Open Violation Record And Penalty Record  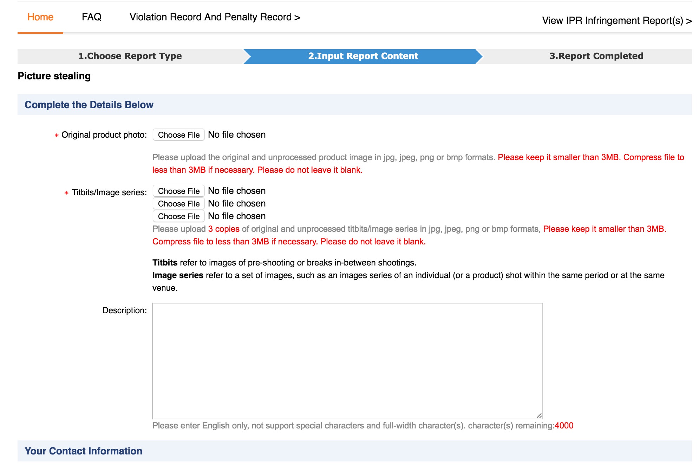click(215, 17)
